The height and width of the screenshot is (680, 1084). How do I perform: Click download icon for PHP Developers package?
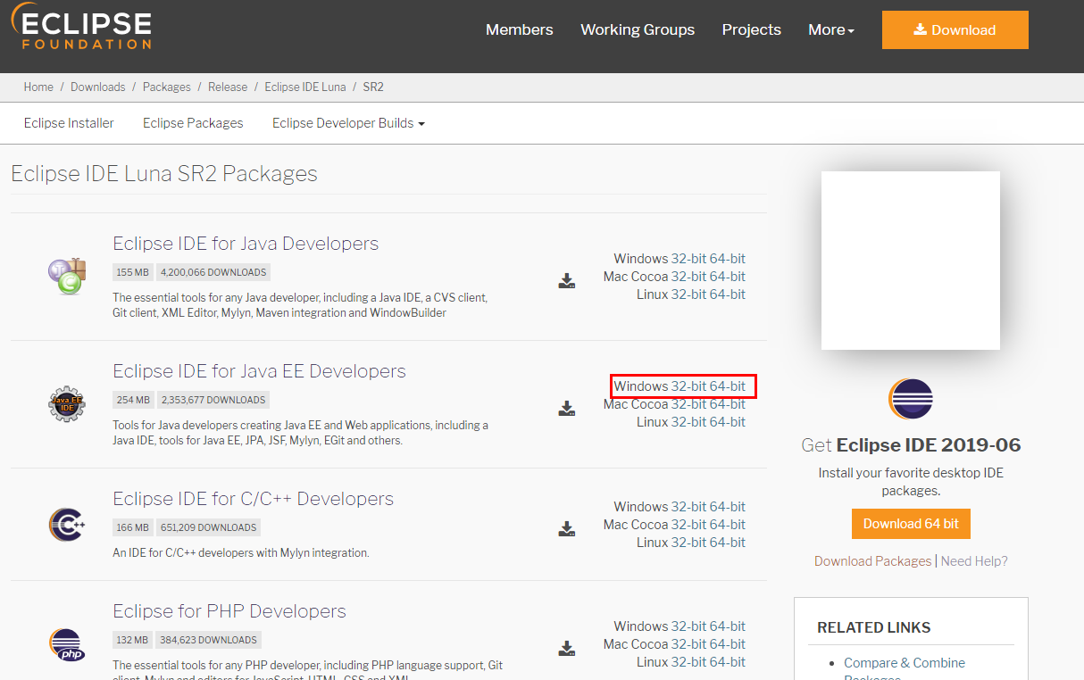pyautogui.click(x=567, y=648)
